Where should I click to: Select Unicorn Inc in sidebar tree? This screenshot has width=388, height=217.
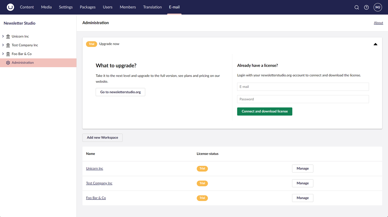click(x=20, y=36)
